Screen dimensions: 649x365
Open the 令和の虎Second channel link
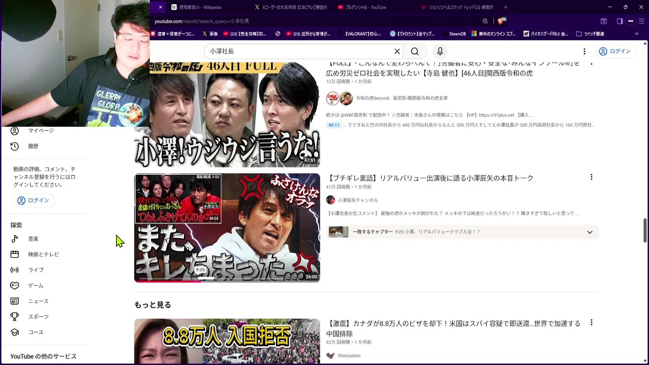click(402, 98)
